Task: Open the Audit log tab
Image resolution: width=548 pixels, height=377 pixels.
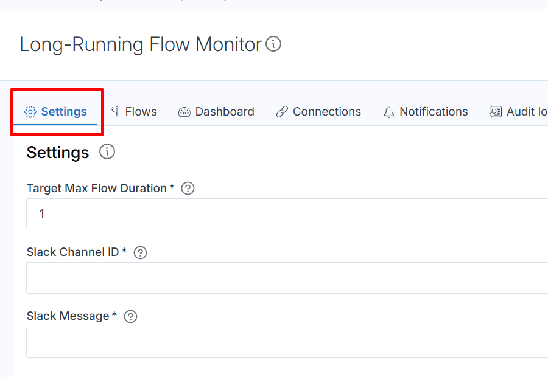Action: 527,112
